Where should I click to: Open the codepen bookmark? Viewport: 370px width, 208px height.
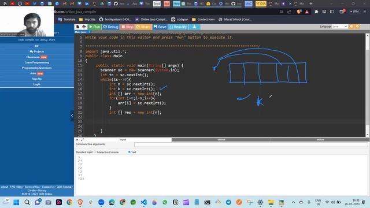point(180,19)
